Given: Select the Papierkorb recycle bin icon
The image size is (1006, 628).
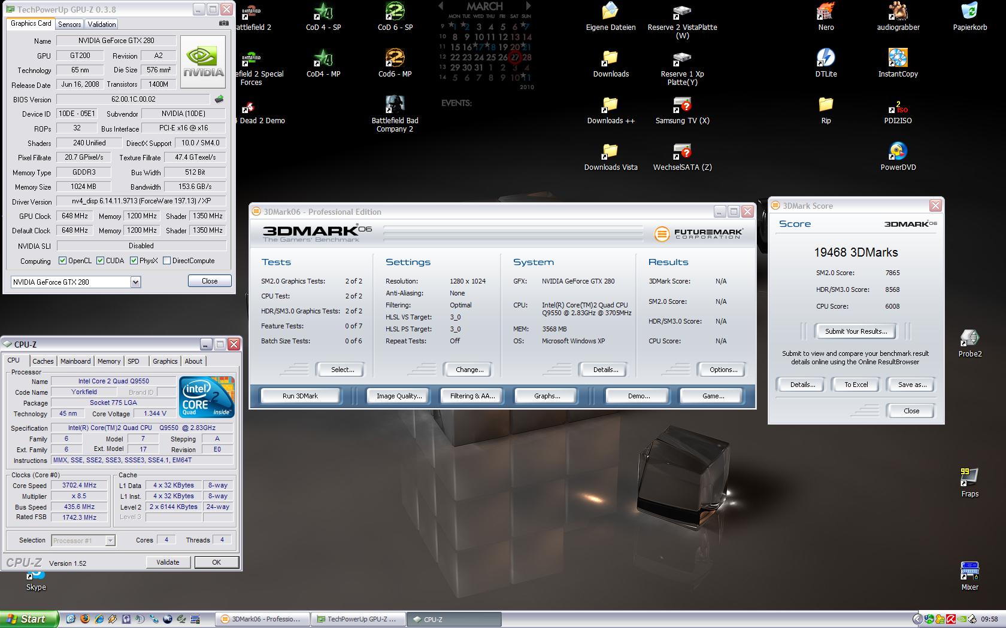Looking at the screenshot, I should click(970, 17).
